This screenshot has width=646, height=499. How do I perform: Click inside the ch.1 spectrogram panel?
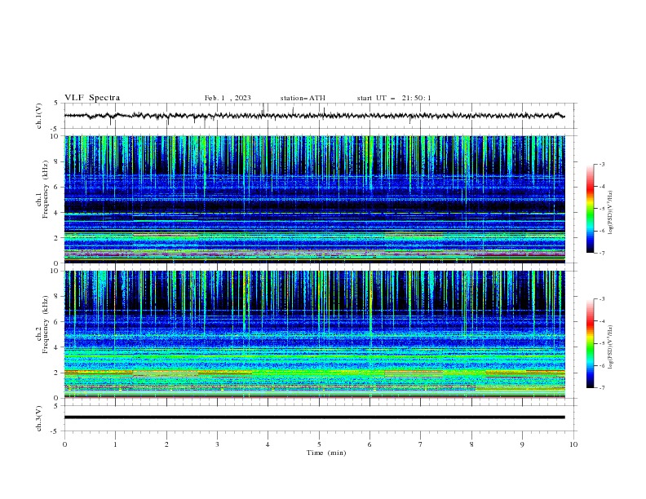coord(314,199)
